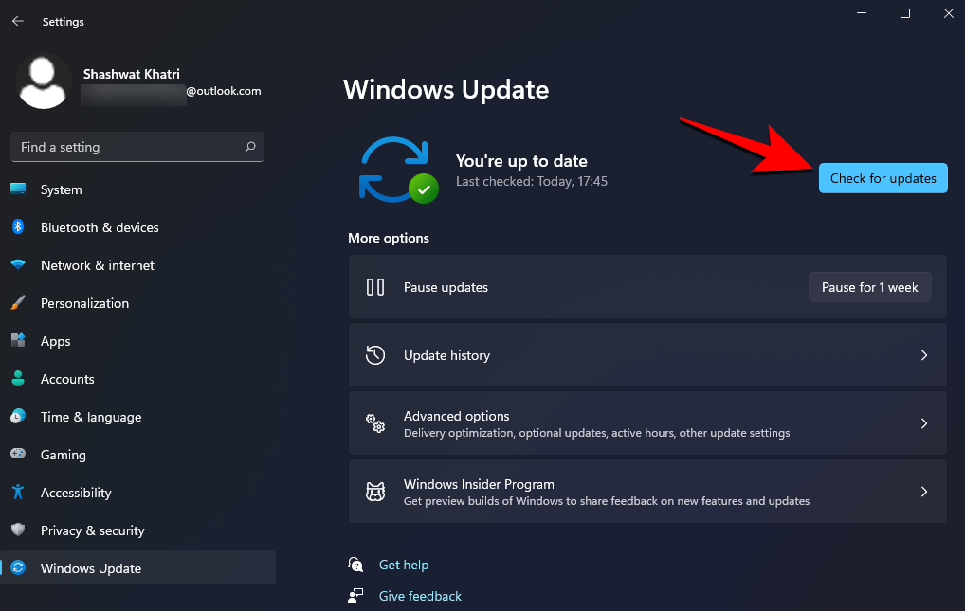This screenshot has height=611, width=965.
Task: Click the Advanced options title text
Action: (x=456, y=416)
